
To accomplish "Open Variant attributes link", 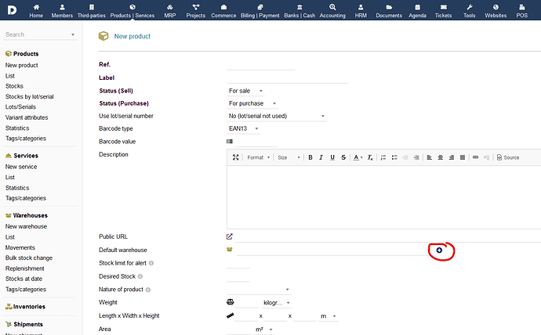I will pyautogui.click(x=27, y=117).
